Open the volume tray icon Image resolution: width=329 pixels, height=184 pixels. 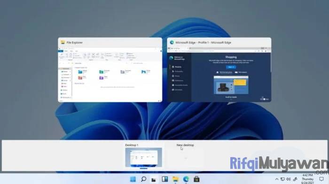coord(289,179)
